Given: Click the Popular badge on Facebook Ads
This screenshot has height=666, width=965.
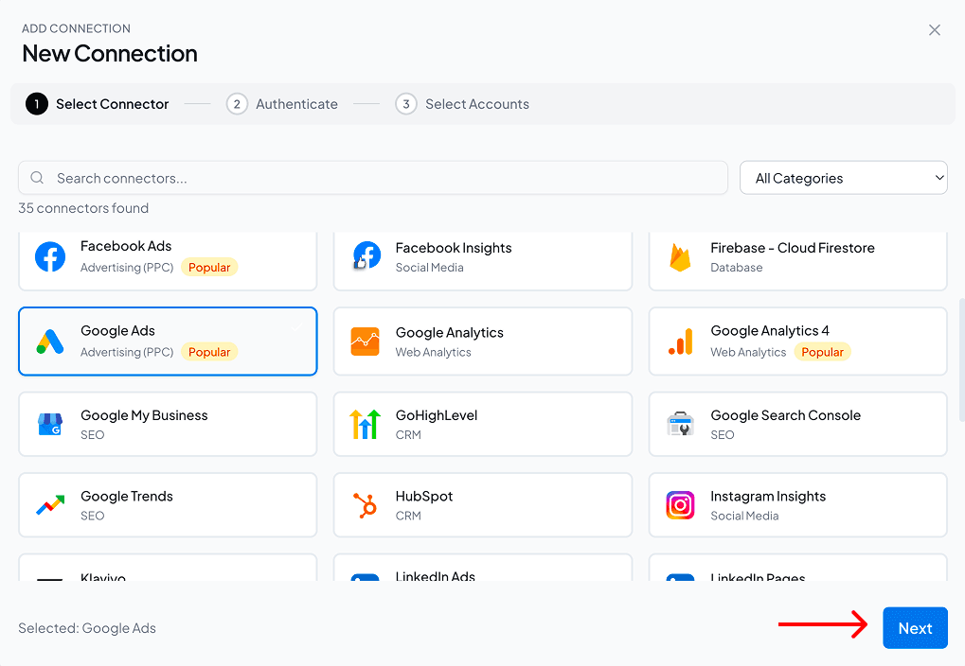Looking at the screenshot, I should [x=209, y=268].
